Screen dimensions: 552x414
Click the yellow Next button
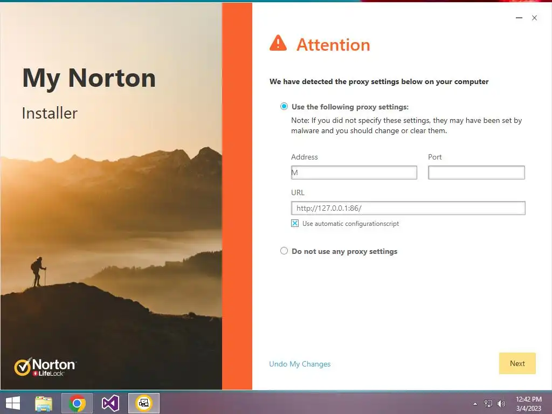pyautogui.click(x=517, y=363)
